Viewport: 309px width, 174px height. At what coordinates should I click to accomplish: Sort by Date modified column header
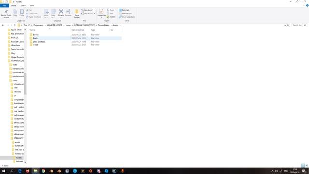tap(80, 30)
